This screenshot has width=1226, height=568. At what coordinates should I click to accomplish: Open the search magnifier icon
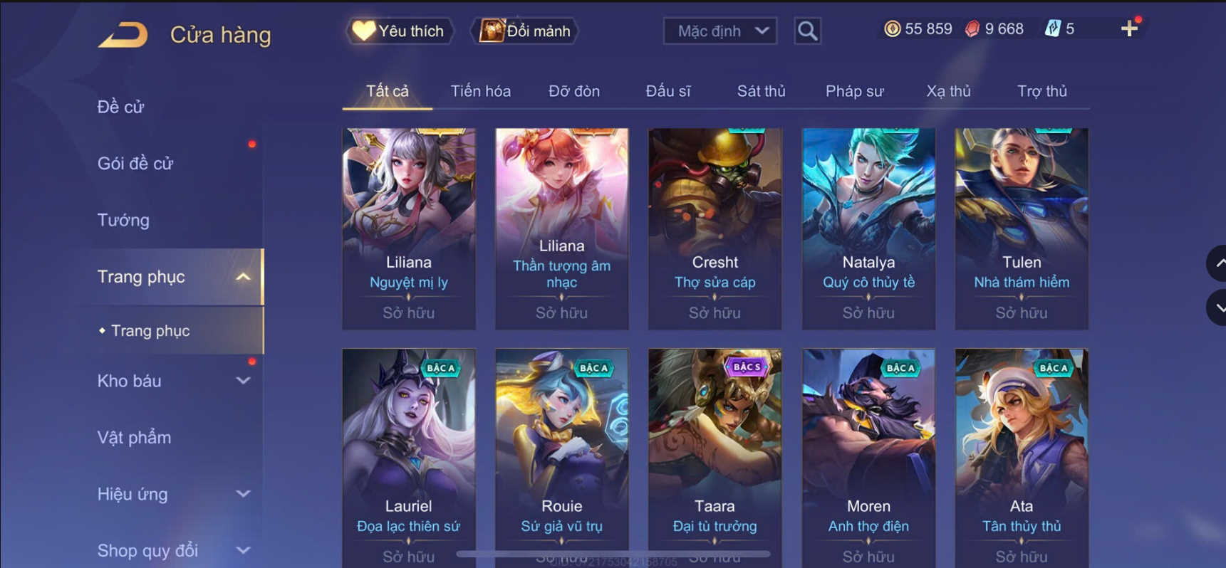pos(807,31)
